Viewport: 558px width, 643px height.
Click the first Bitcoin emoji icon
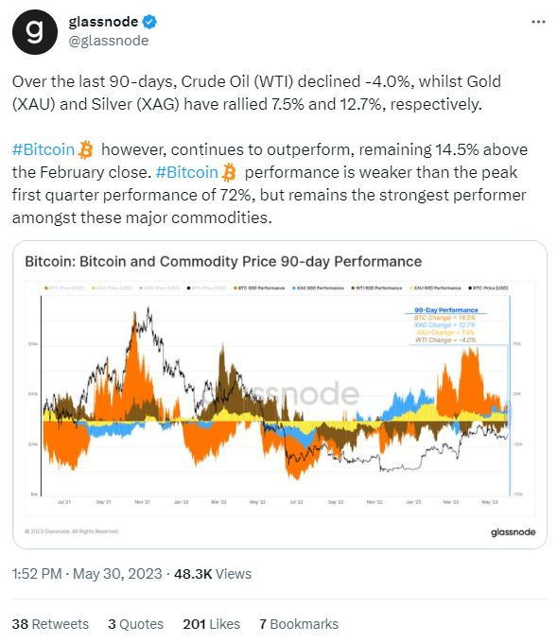pyautogui.click(x=86, y=149)
